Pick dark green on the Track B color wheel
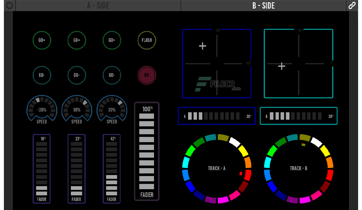Screen dimensions: 362x210 click(281, 142)
